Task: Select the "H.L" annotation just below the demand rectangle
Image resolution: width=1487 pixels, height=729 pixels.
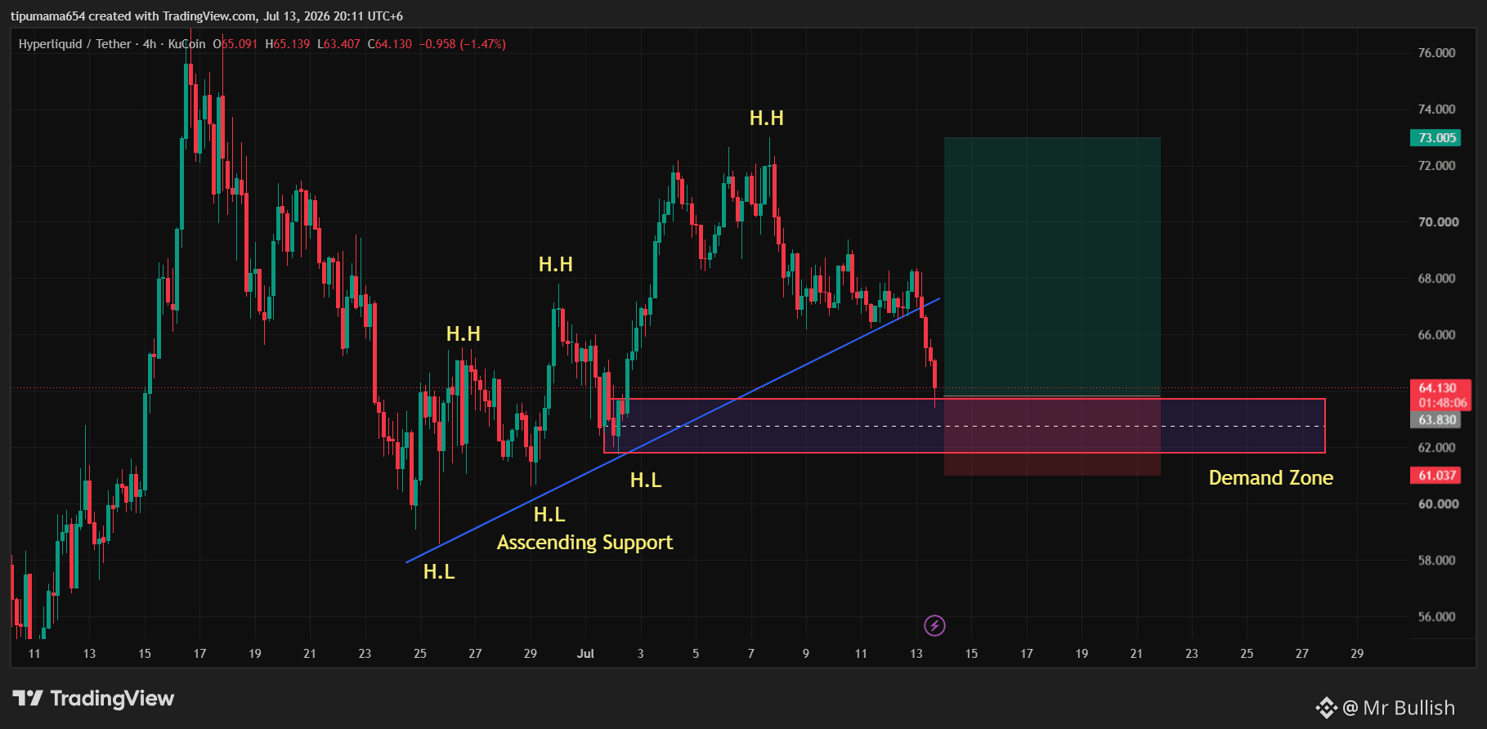Action: pos(646,481)
